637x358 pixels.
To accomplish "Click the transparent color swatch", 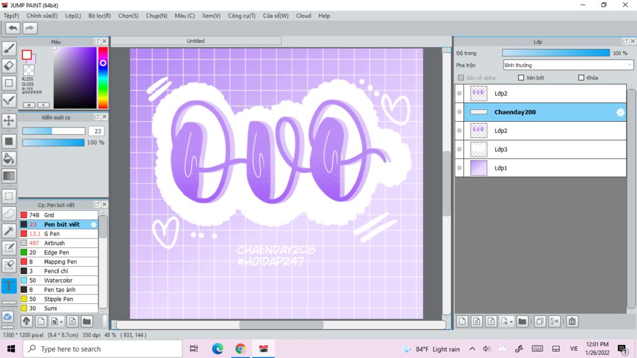I will pyautogui.click(x=29, y=70).
